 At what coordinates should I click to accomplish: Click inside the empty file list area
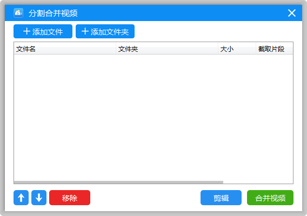pos(153,117)
